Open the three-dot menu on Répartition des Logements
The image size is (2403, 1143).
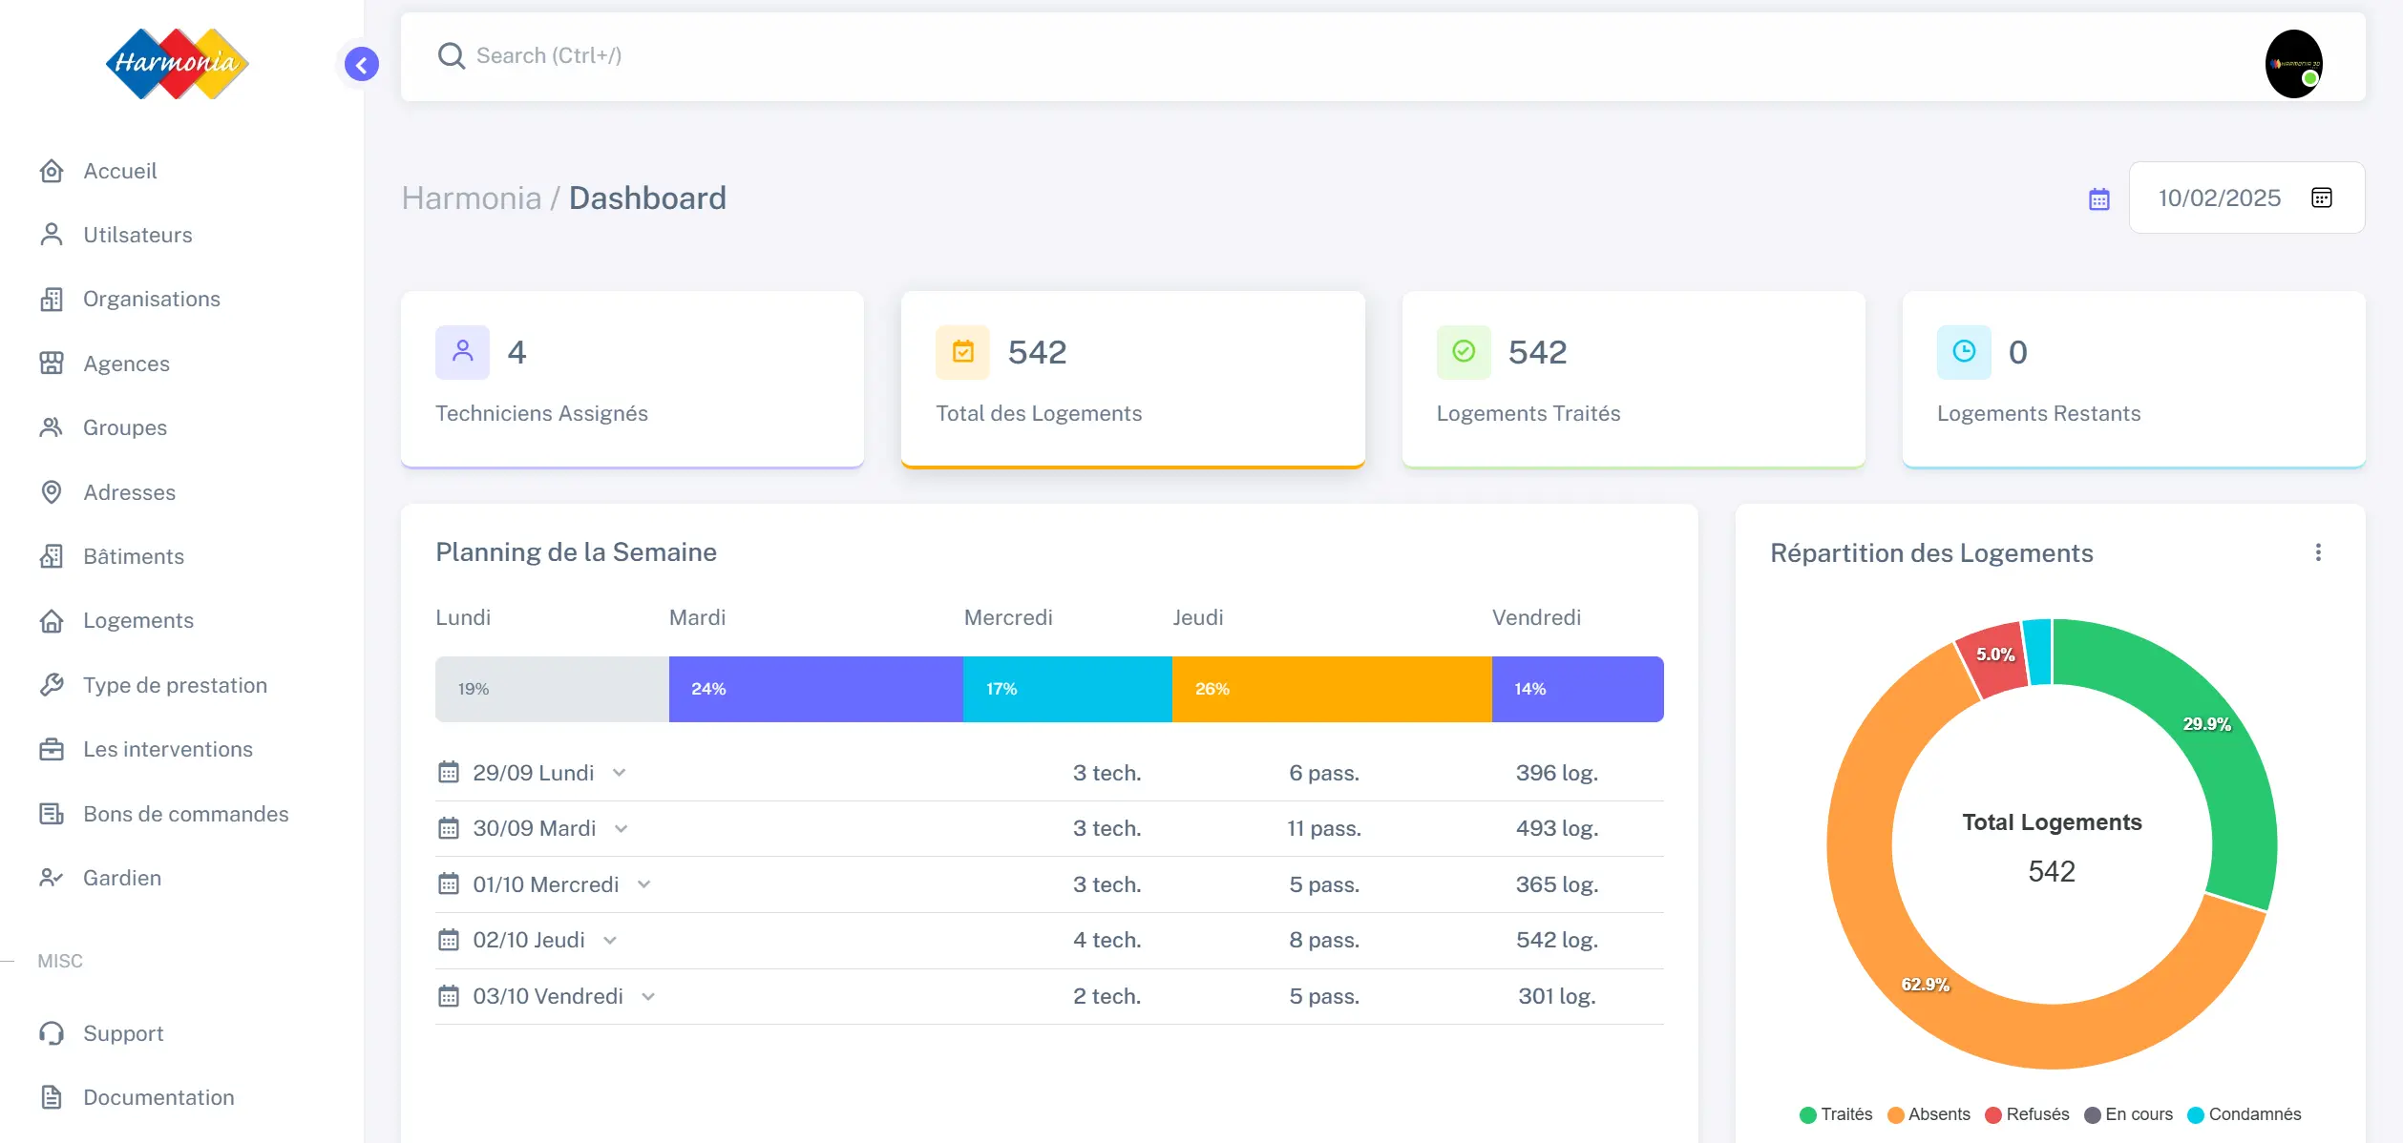tap(2318, 551)
